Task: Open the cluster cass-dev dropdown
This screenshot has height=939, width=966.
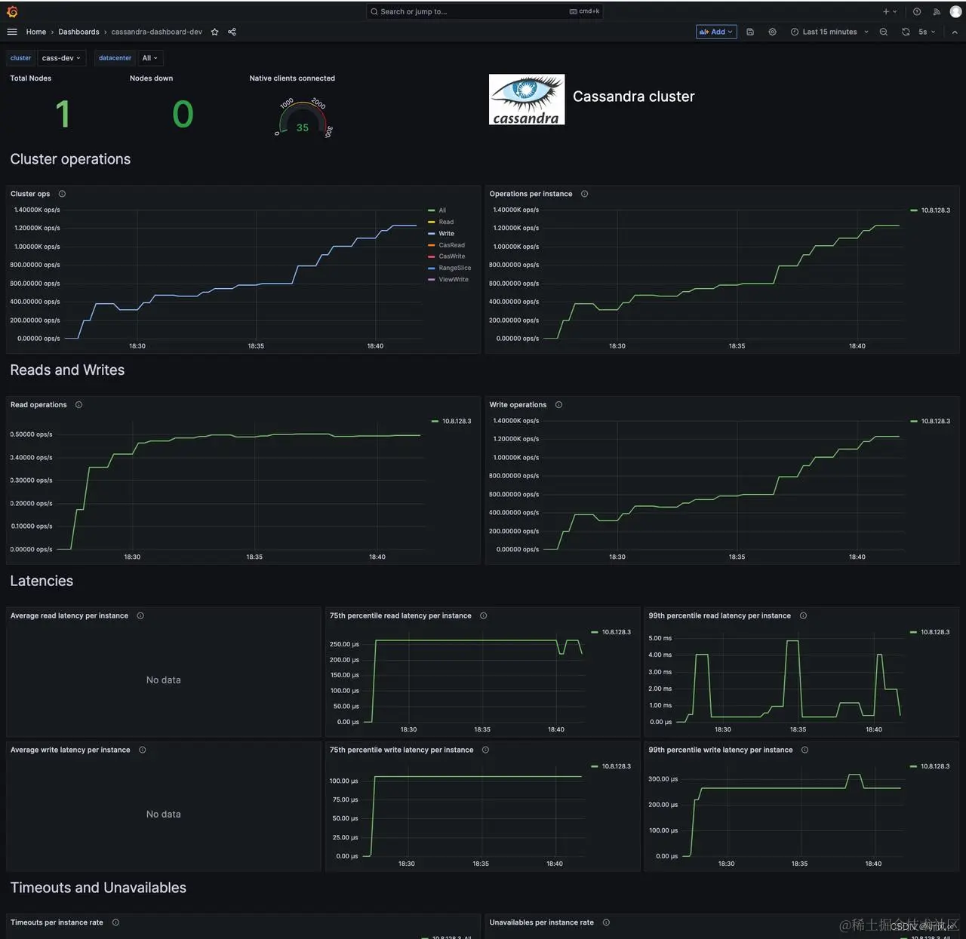Action: [x=61, y=58]
